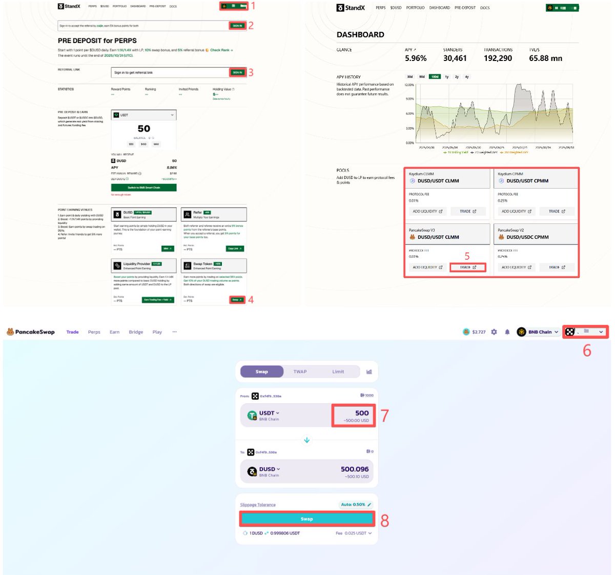Open the StandX pre-deposit wallet menu
Viewport: 615px width, 575px height.
(x=234, y=6)
